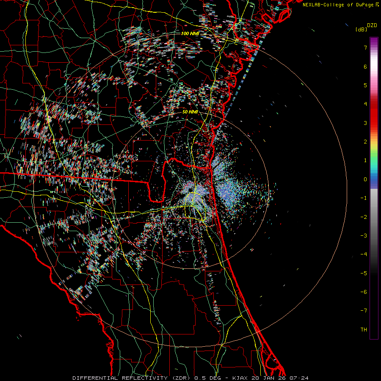The width and height of the screenshot is (381, 381).
Task: Click the [dB] units label
Action: click(361, 29)
